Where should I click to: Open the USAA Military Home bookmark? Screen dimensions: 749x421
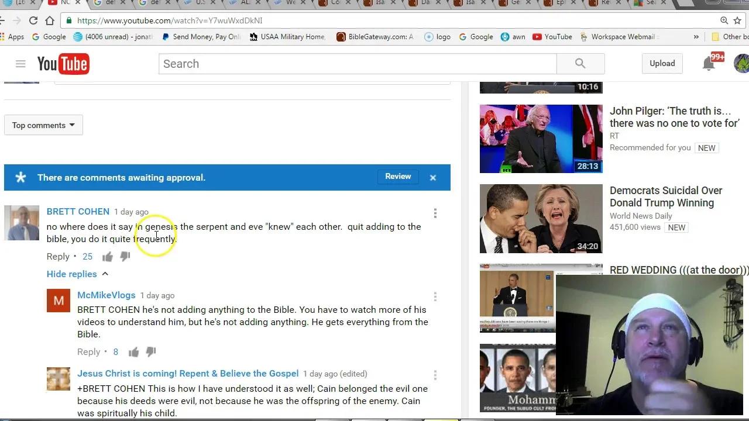tap(287, 37)
